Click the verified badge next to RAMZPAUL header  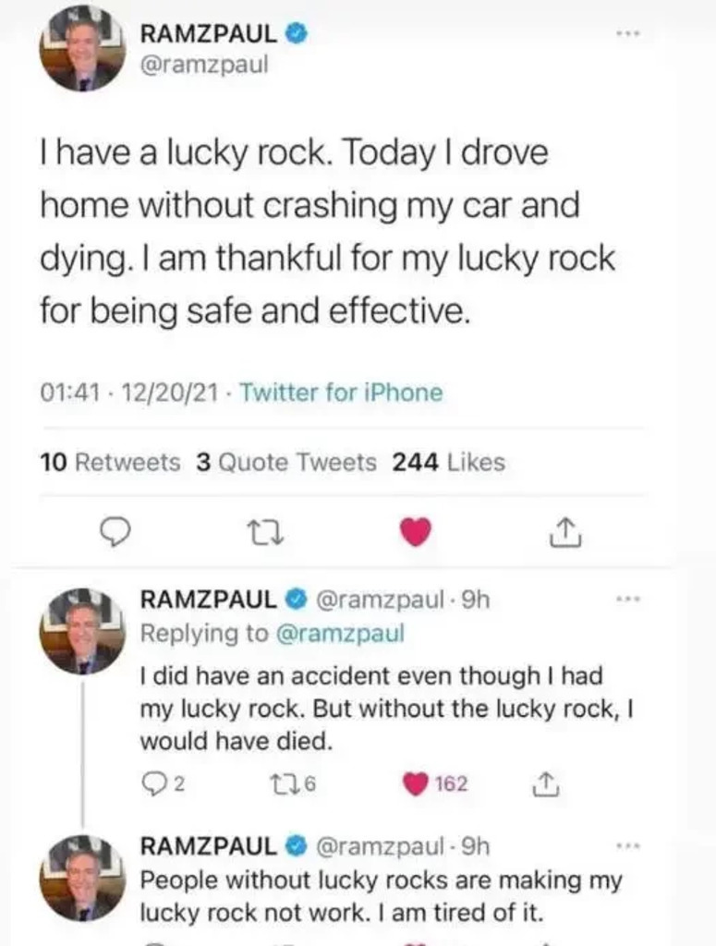pyautogui.click(x=295, y=35)
